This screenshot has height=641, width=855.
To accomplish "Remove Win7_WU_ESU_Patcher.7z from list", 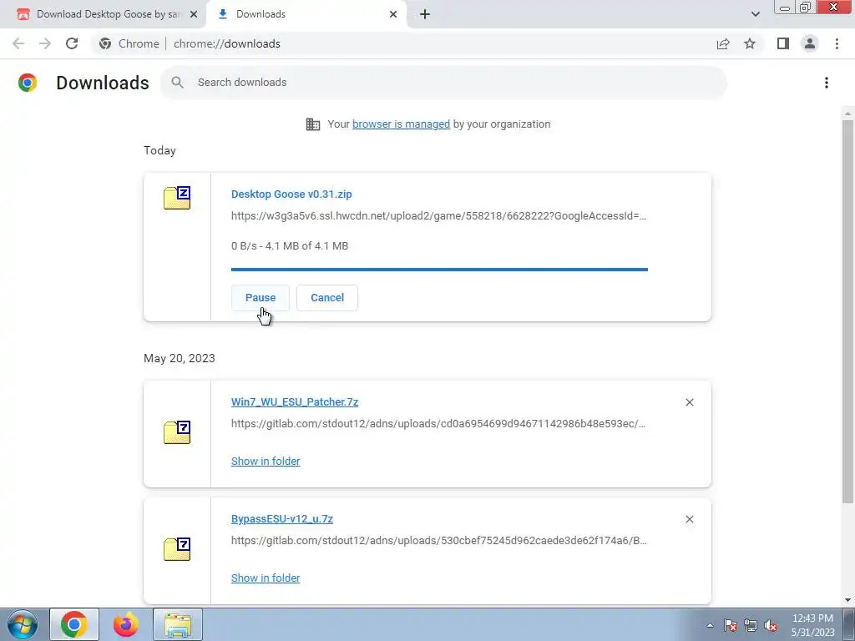I will click(689, 402).
